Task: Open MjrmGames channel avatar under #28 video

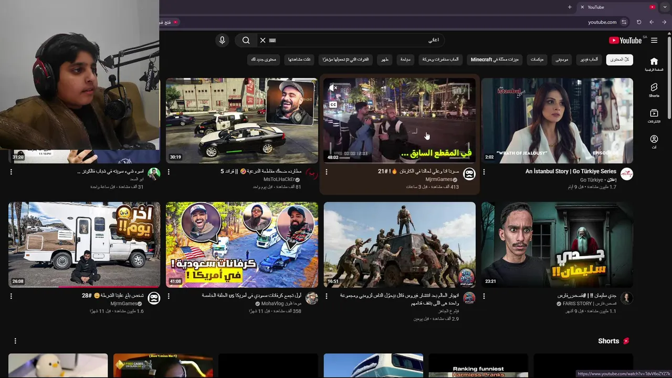Action: pyautogui.click(x=154, y=298)
